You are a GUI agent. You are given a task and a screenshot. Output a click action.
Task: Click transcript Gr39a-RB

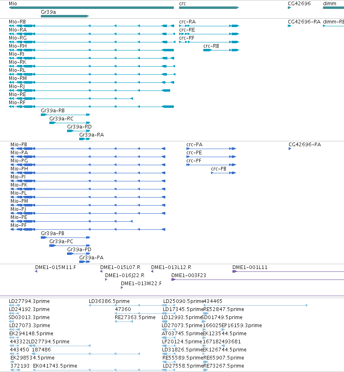click(x=53, y=111)
